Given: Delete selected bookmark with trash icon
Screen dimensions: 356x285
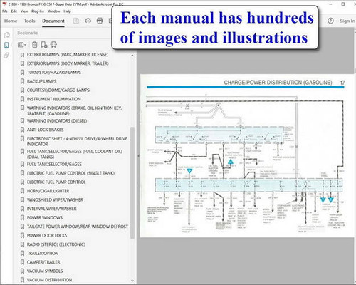Looking at the screenshot, I should (35, 45).
